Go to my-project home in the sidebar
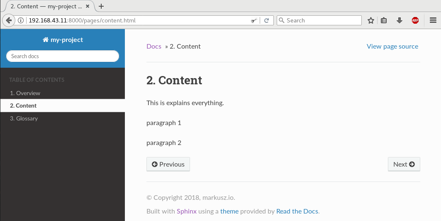This screenshot has width=441, height=221. 63,40
